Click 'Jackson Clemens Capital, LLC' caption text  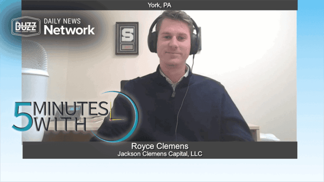pyautogui.click(x=160, y=154)
